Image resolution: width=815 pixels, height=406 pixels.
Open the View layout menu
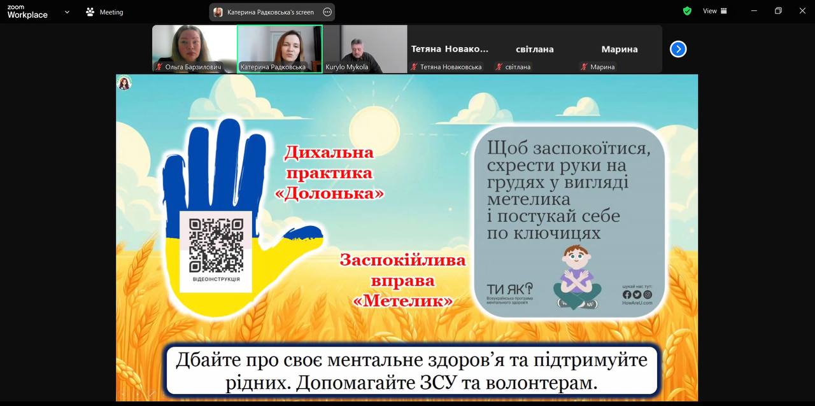(x=714, y=11)
